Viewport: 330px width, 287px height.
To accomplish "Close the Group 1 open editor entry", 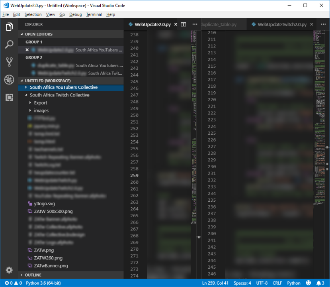I will point(27,50).
